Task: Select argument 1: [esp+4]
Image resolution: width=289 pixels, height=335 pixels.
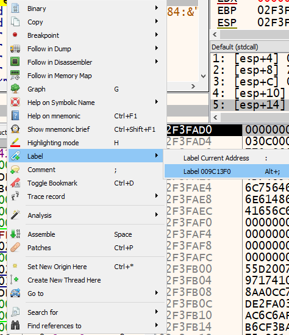Action: click(x=250, y=59)
